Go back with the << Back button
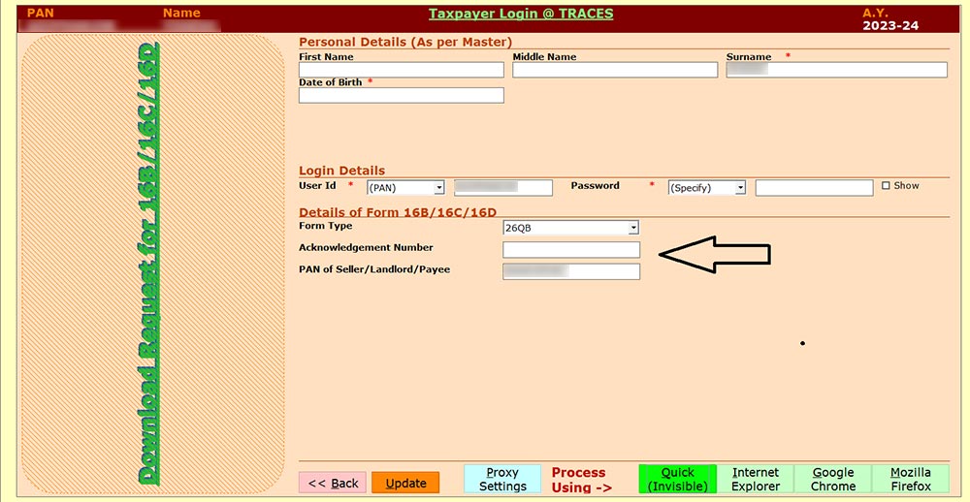Image resolution: width=970 pixels, height=502 pixels. [x=333, y=483]
